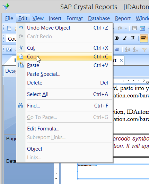Choose Paste in the Edit menu
Image resolution: width=149 pixels, height=184 pixels.
[x=64, y=65]
